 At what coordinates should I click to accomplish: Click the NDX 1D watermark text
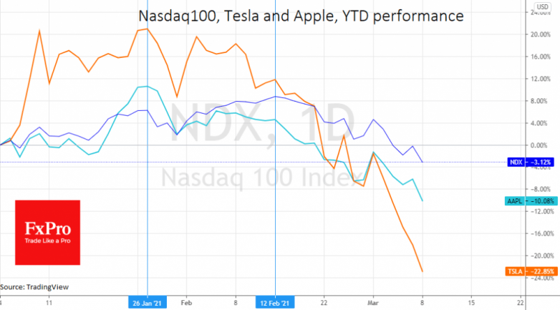tap(262, 123)
